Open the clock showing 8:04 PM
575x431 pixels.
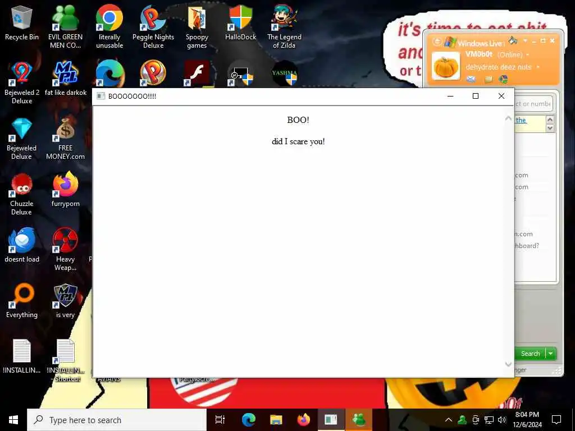(x=527, y=420)
